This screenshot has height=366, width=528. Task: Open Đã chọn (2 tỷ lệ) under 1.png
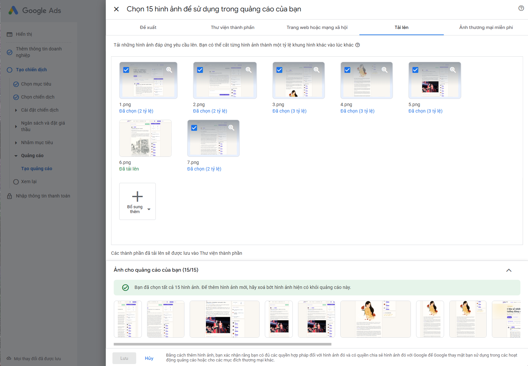[136, 111]
